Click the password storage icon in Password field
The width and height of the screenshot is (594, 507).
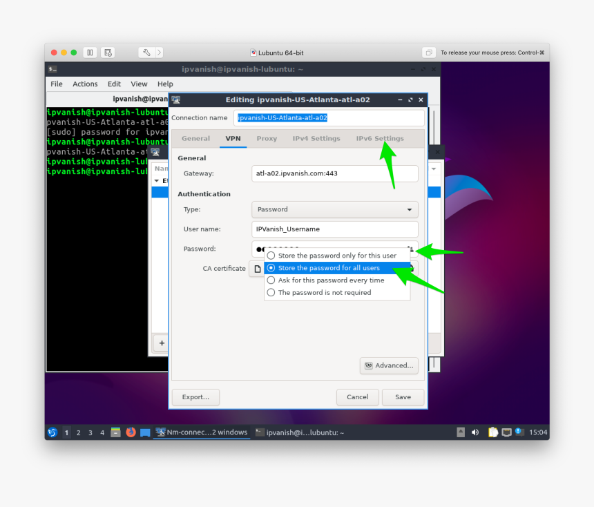click(x=411, y=249)
